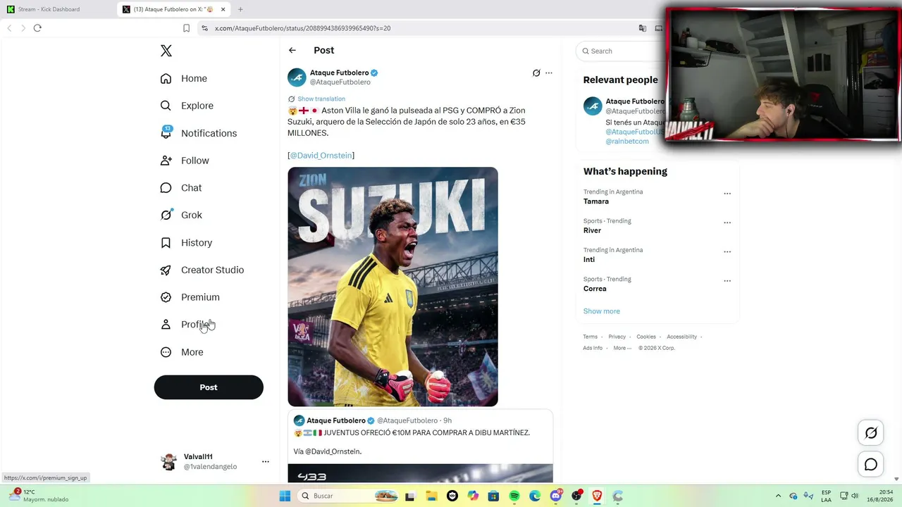This screenshot has height=507, width=902.
Task: Open the Zion Suzuki image
Action: 393,287
